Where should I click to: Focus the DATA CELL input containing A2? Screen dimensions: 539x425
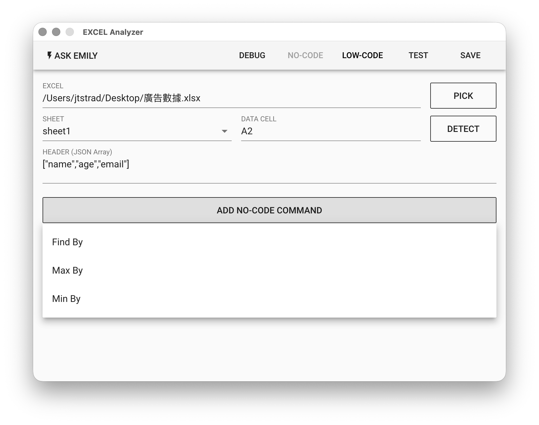[x=330, y=131]
